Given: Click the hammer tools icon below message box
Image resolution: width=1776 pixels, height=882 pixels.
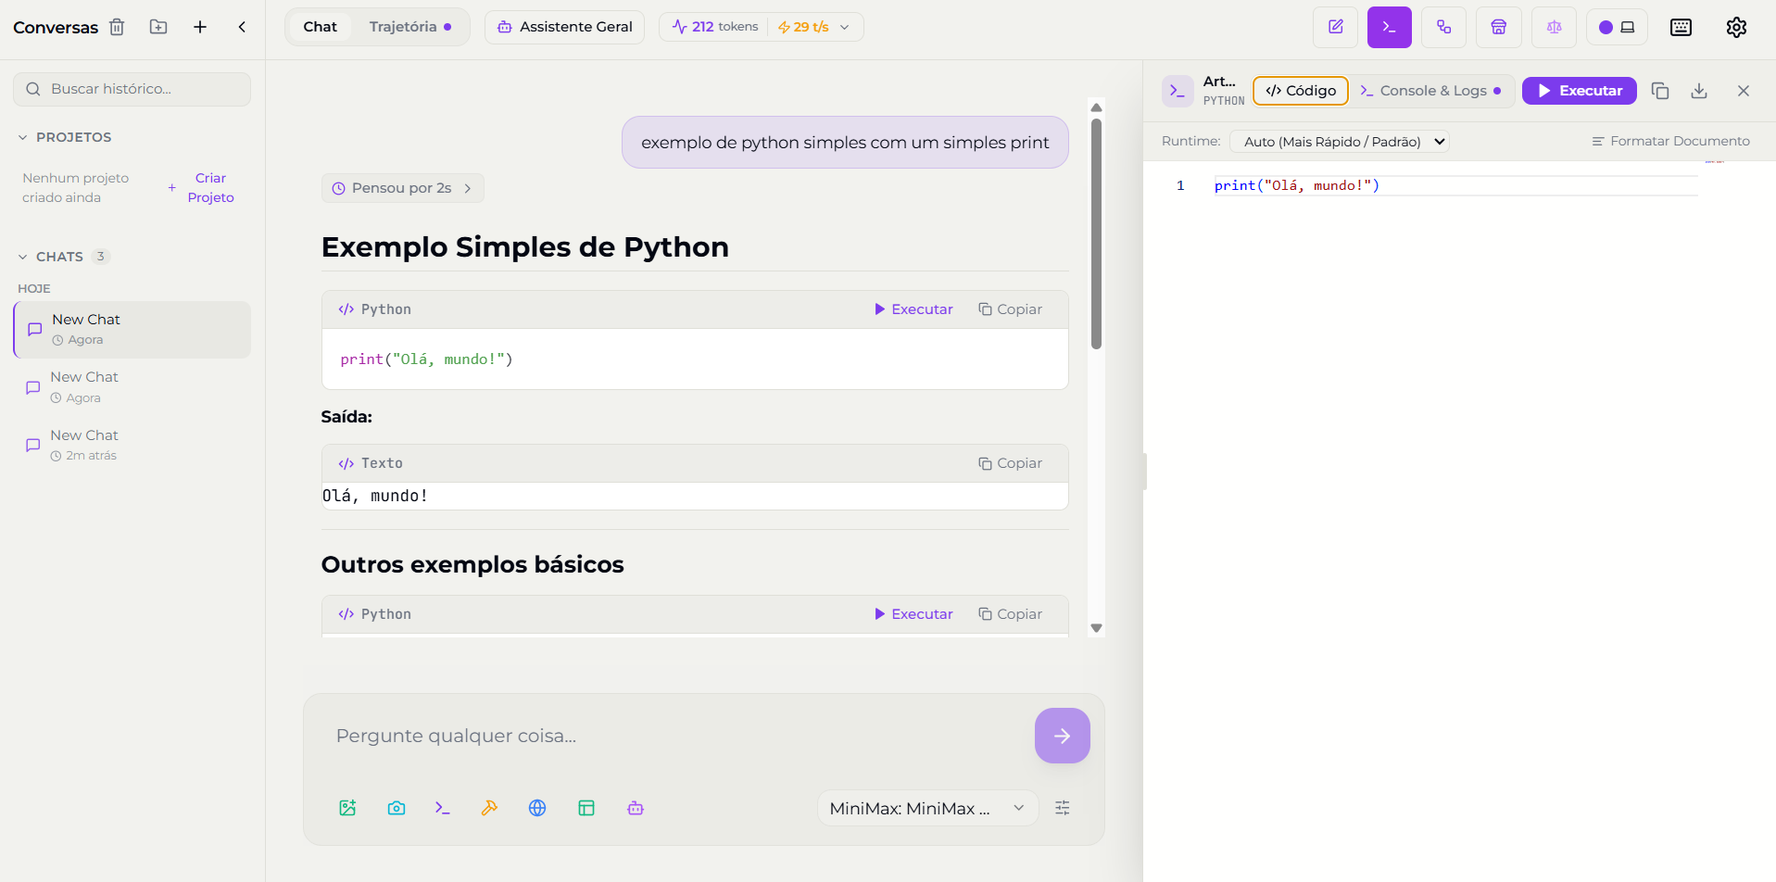Looking at the screenshot, I should [x=489, y=808].
